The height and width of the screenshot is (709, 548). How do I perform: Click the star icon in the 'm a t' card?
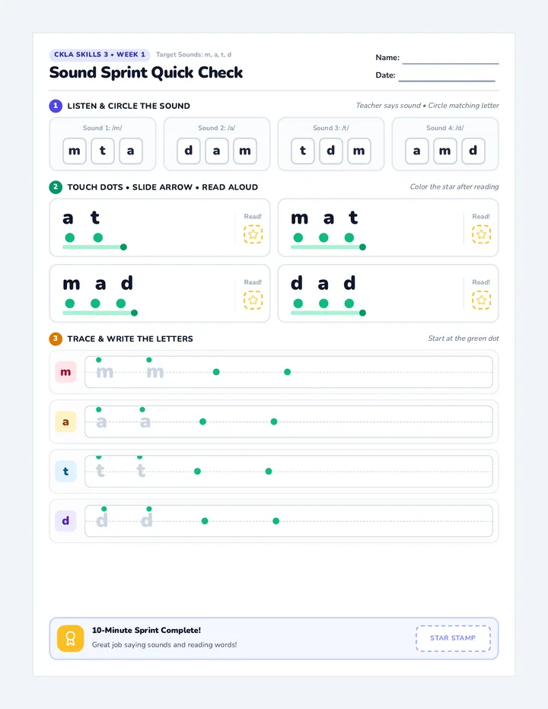[x=481, y=234]
